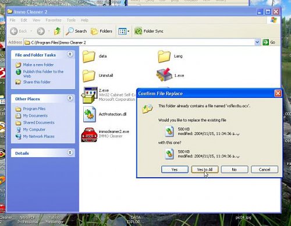Collapse the Other Places panel
This screenshot has height=226, width=291.
(x=70, y=98)
